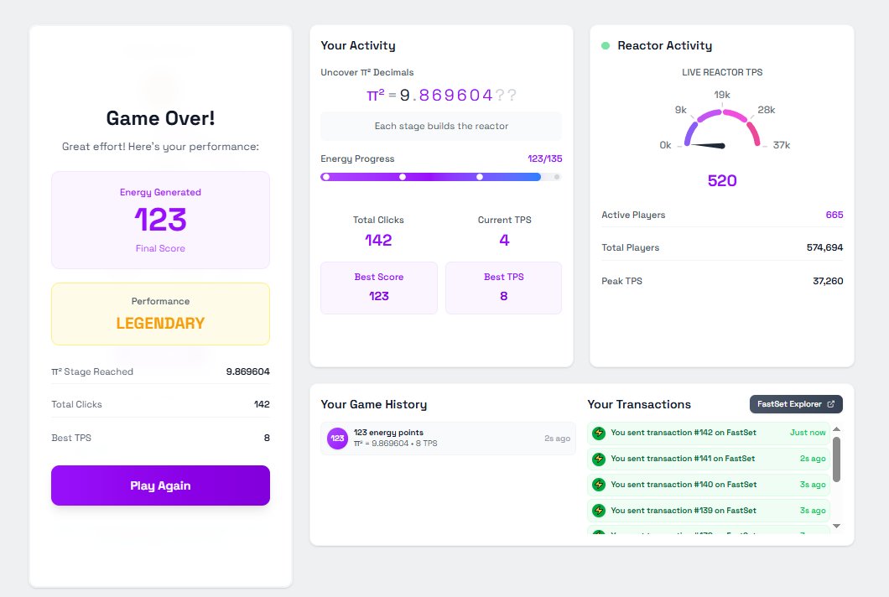Viewport: 889px width, 597px height.
Task: Click the LEGENDARY performance card
Action: (160, 314)
